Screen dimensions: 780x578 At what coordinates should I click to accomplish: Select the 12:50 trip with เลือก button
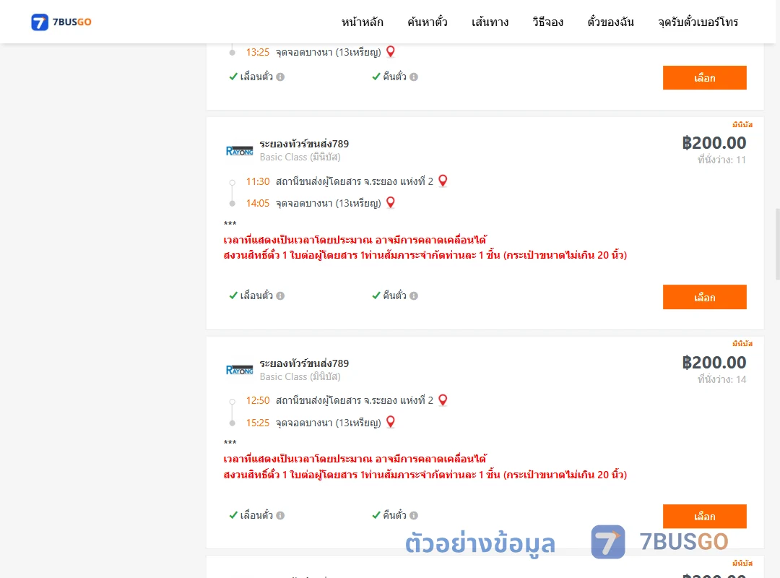[704, 517]
